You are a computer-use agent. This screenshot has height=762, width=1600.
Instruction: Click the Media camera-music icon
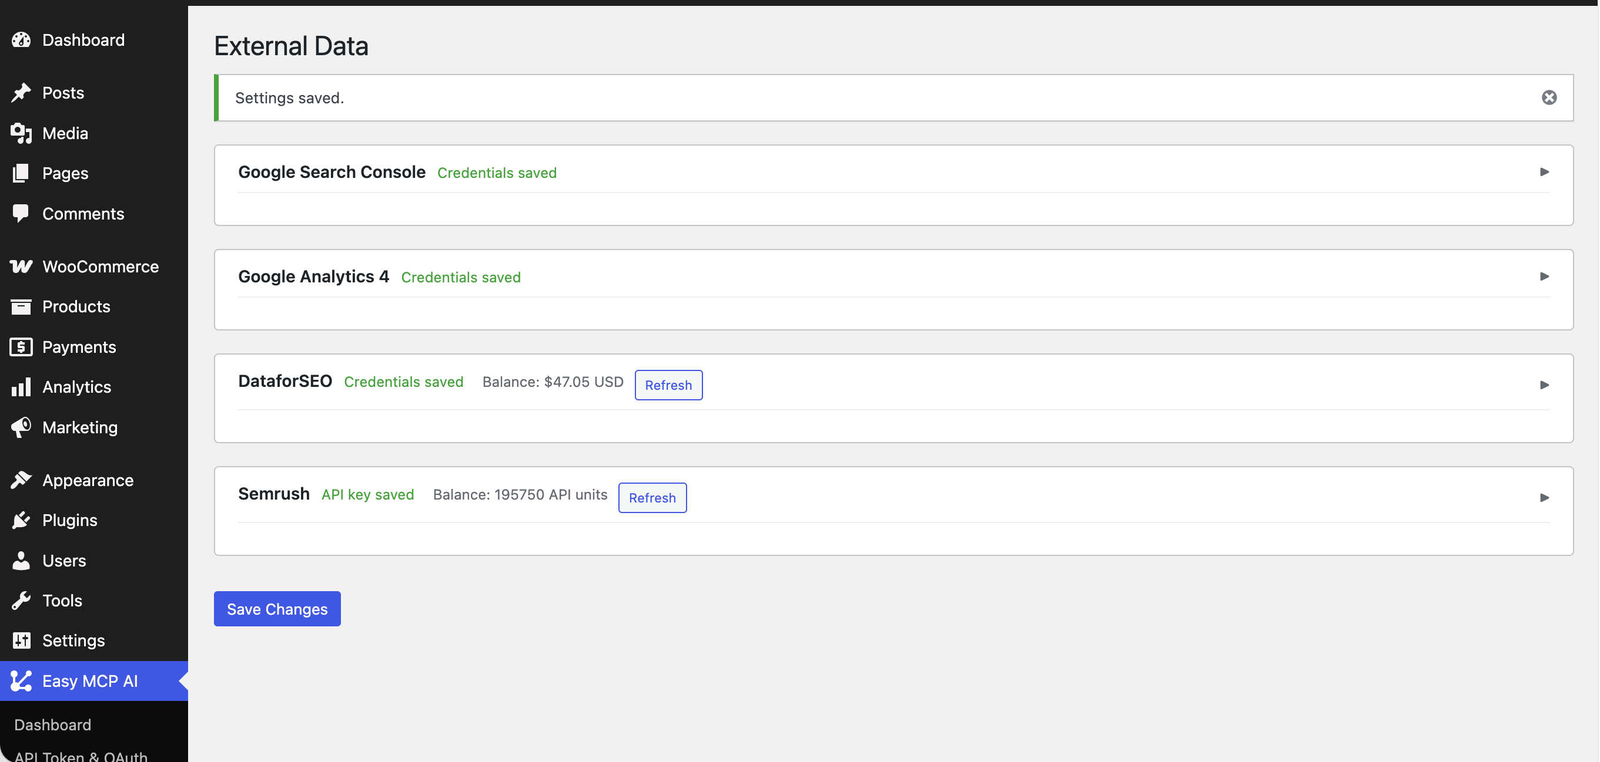click(21, 133)
